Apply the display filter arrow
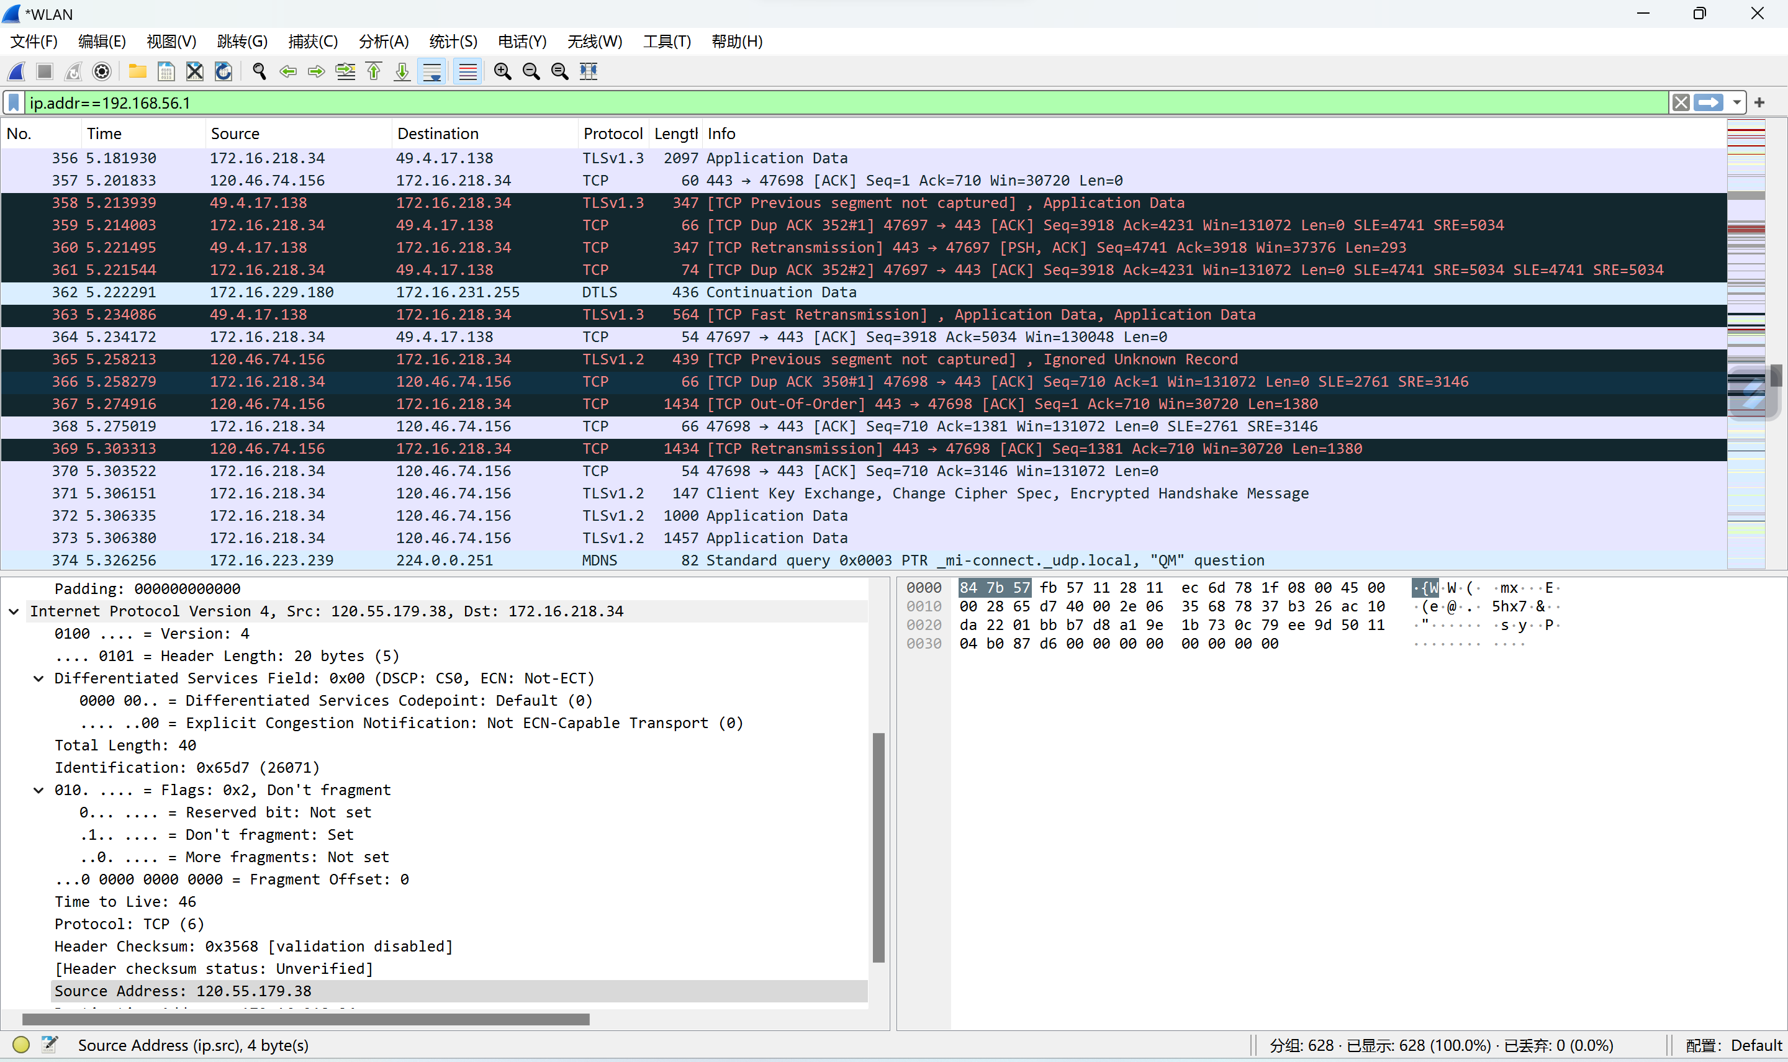The width and height of the screenshot is (1788, 1062). [x=1709, y=103]
